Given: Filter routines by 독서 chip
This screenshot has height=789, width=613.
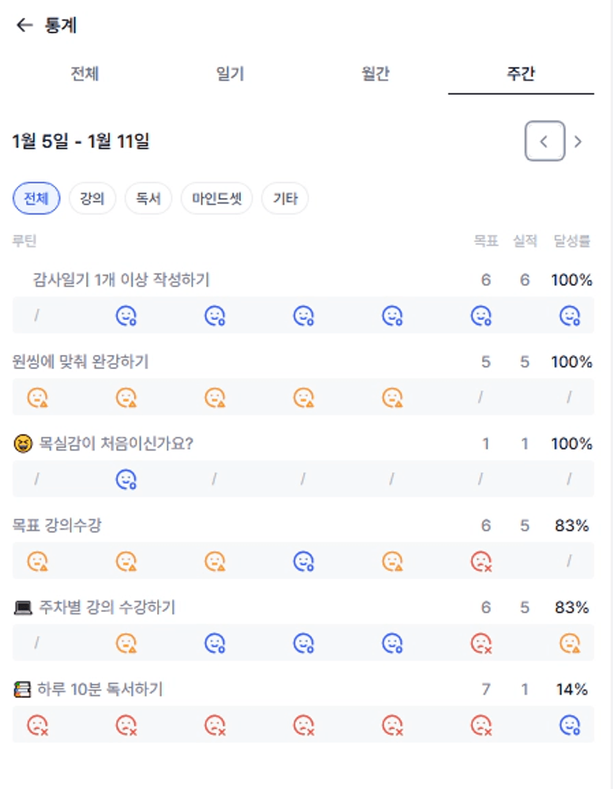Looking at the screenshot, I should tap(148, 199).
